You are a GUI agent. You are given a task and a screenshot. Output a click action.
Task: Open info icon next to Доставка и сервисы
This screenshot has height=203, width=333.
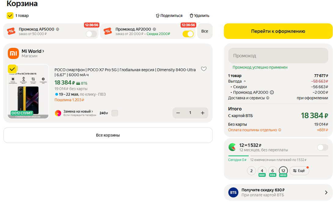pos(268,98)
